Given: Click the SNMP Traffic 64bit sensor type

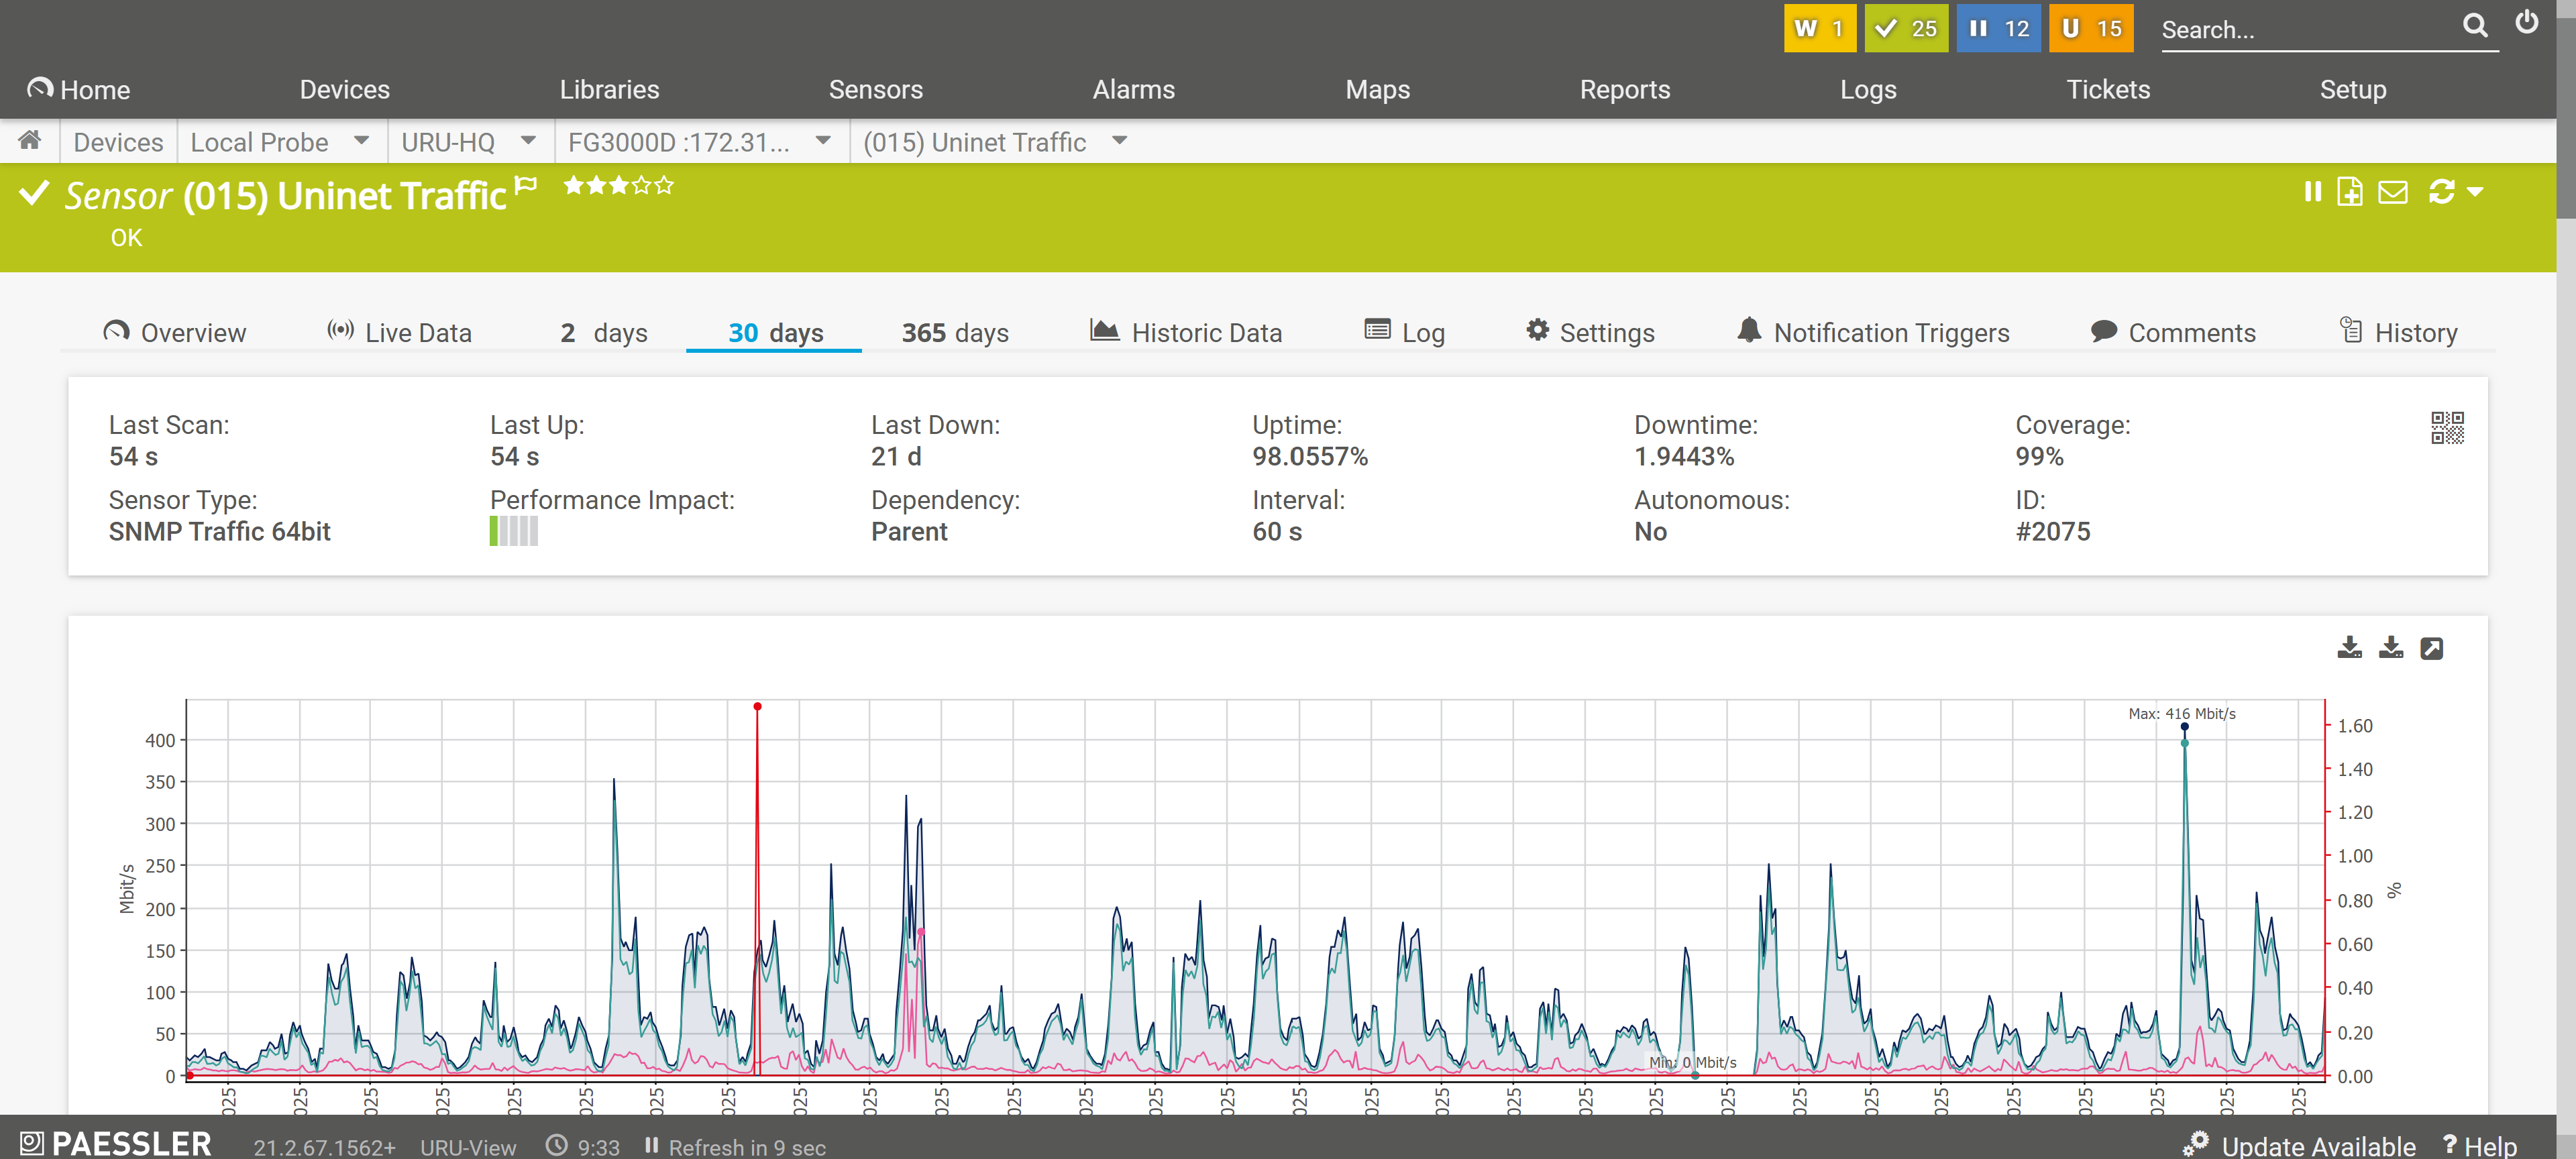Looking at the screenshot, I should point(219,531).
